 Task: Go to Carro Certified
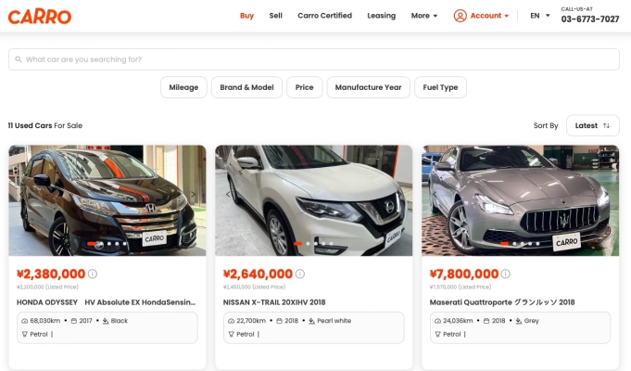point(324,16)
